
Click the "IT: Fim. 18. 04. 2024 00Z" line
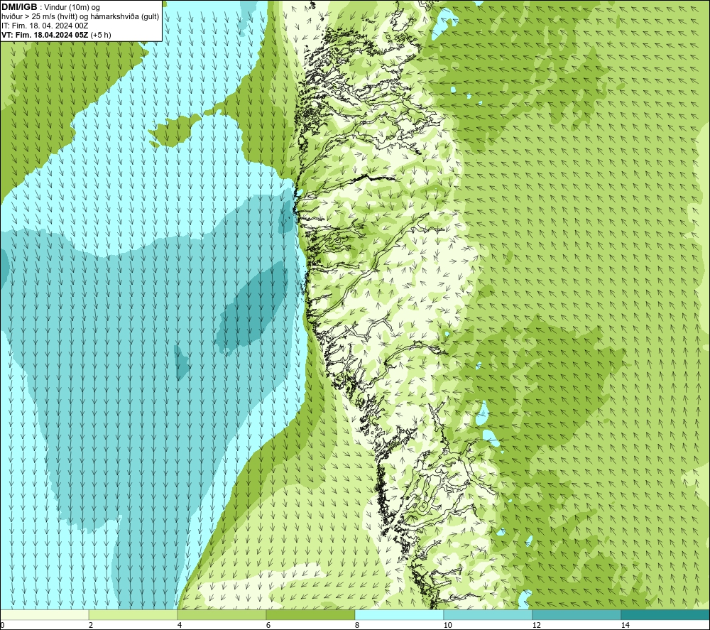(45, 26)
